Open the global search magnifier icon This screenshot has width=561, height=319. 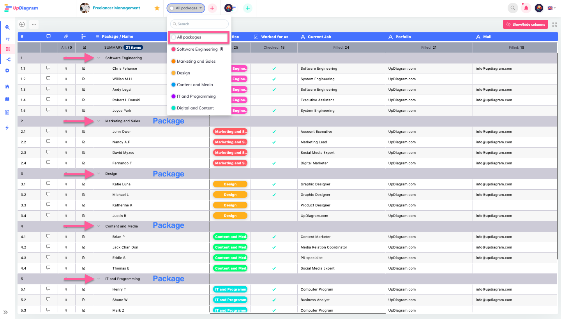[x=513, y=8]
